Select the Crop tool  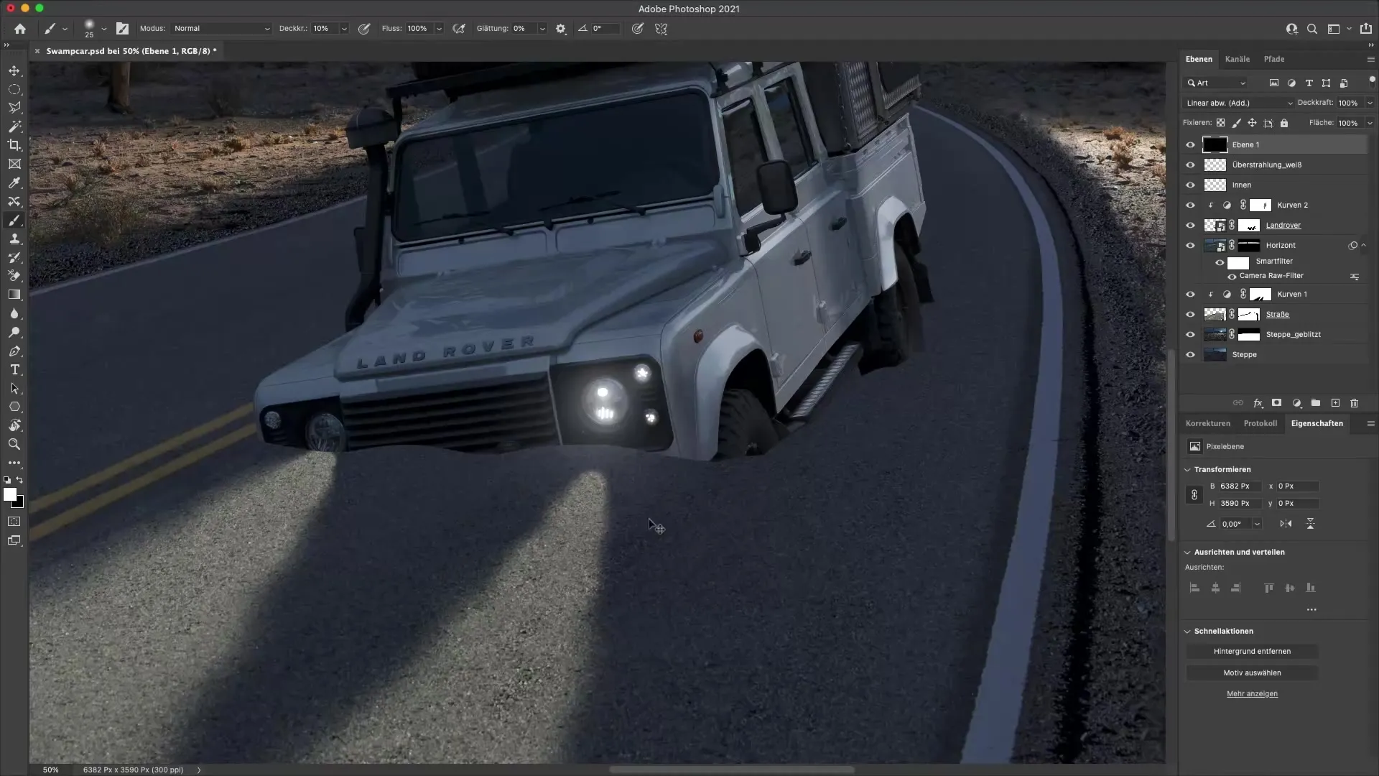(x=14, y=145)
